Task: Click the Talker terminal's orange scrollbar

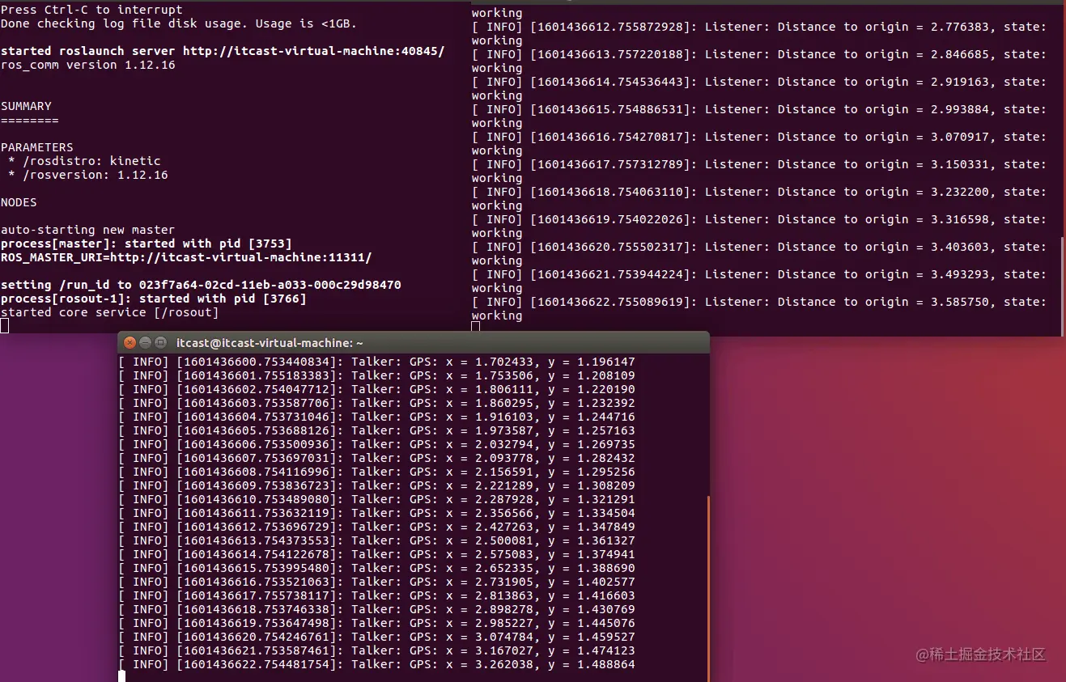Action: pos(708,589)
